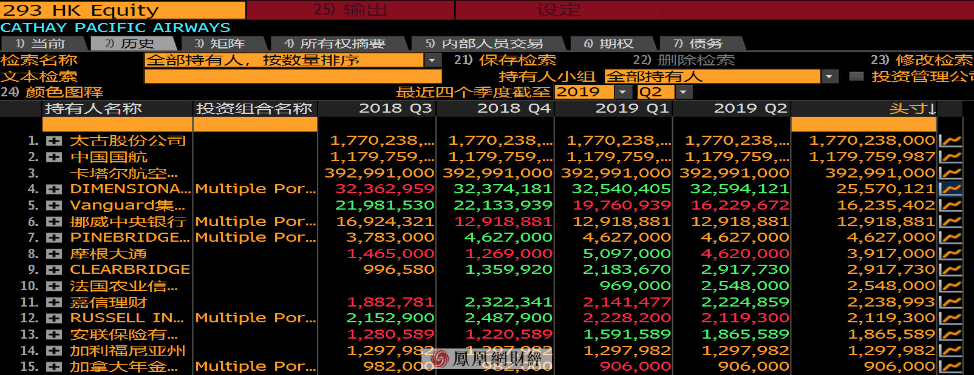Image resolution: width=974 pixels, height=375 pixels.
Task: Expand the CLEARBRIDGE holder row
Action: pyautogui.click(x=54, y=270)
